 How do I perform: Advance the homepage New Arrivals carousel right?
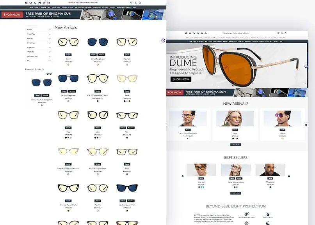306,125
